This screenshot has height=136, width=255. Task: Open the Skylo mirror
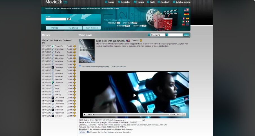[57, 88]
